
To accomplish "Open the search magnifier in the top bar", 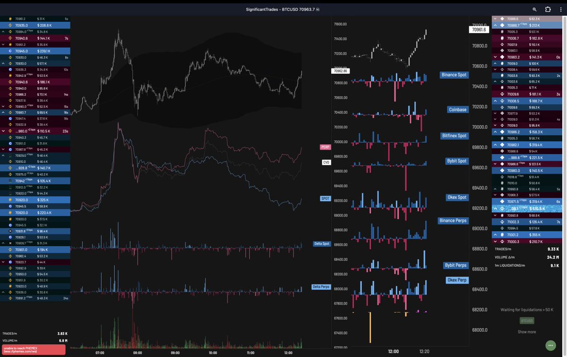I will pyautogui.click(x=534, y=9).
